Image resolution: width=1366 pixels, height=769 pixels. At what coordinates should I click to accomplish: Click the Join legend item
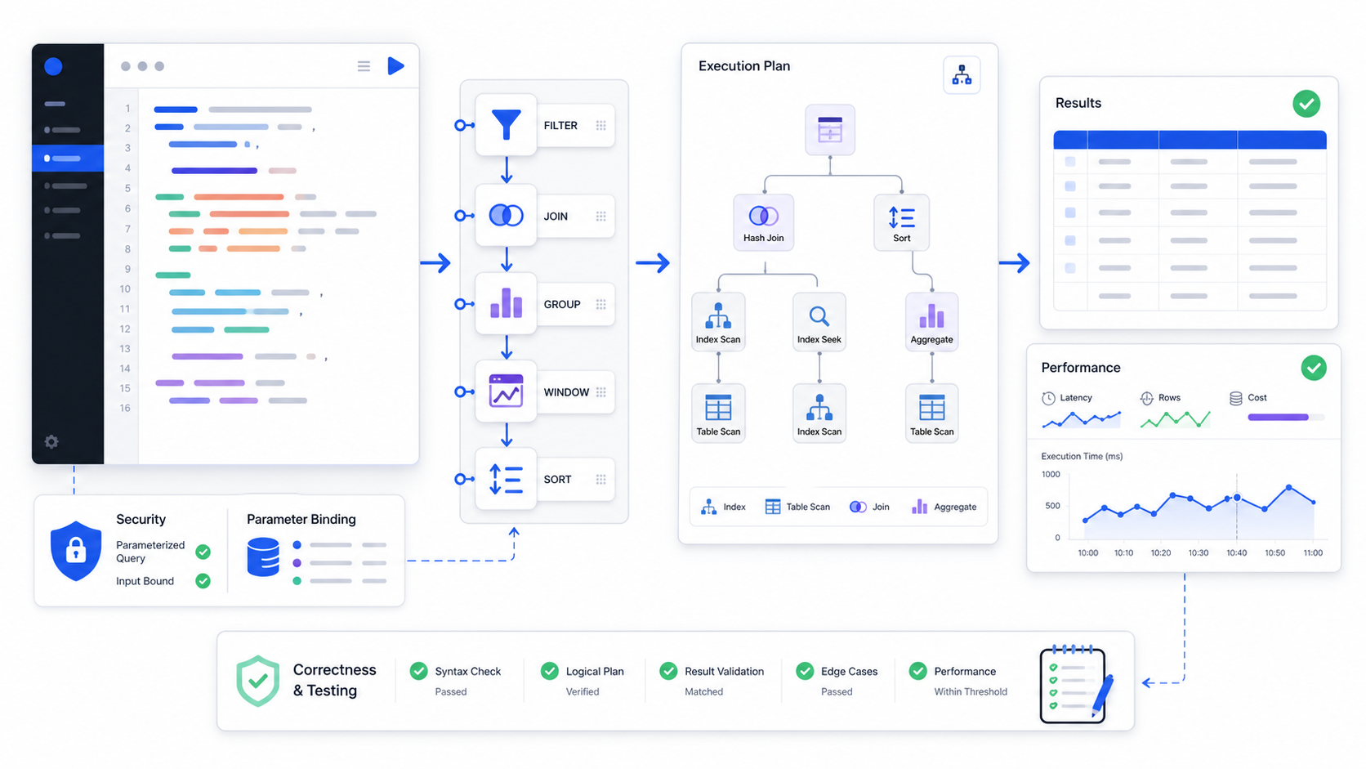click(869, 507)
